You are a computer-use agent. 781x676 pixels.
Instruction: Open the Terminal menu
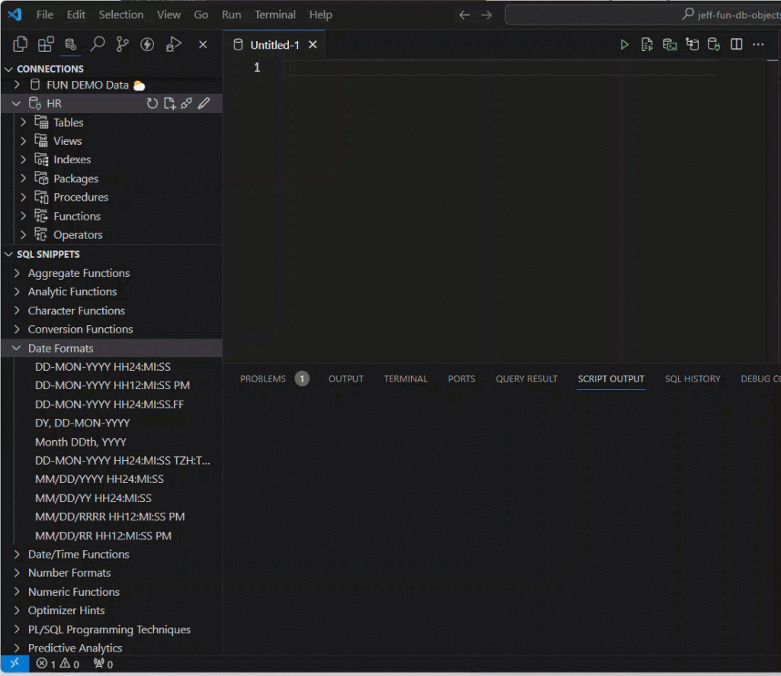(275, 14)
